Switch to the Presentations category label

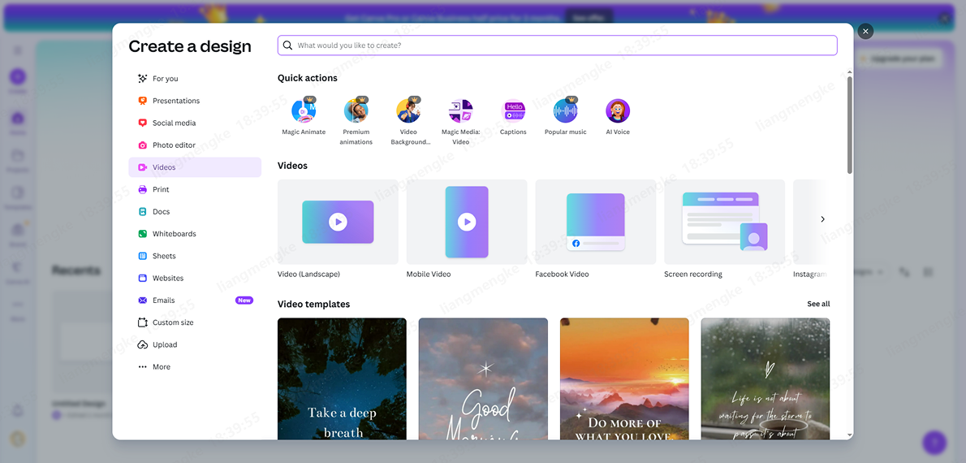tap(176, 101)
